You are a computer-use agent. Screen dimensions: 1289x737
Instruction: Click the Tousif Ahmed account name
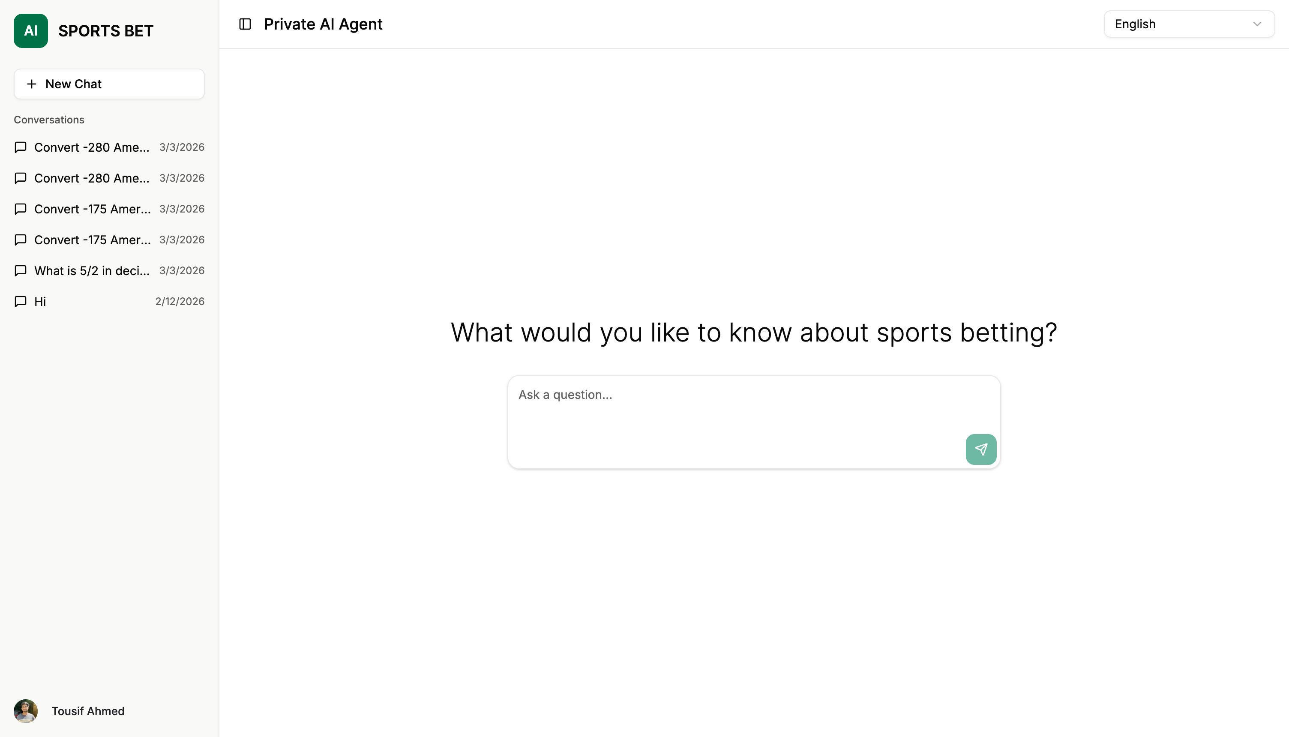87,711
